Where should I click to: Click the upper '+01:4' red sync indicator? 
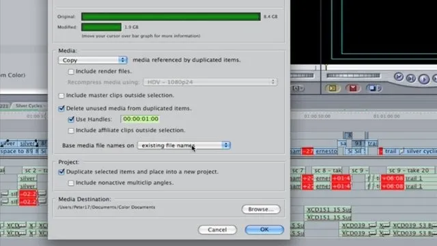tap(341, 178)
